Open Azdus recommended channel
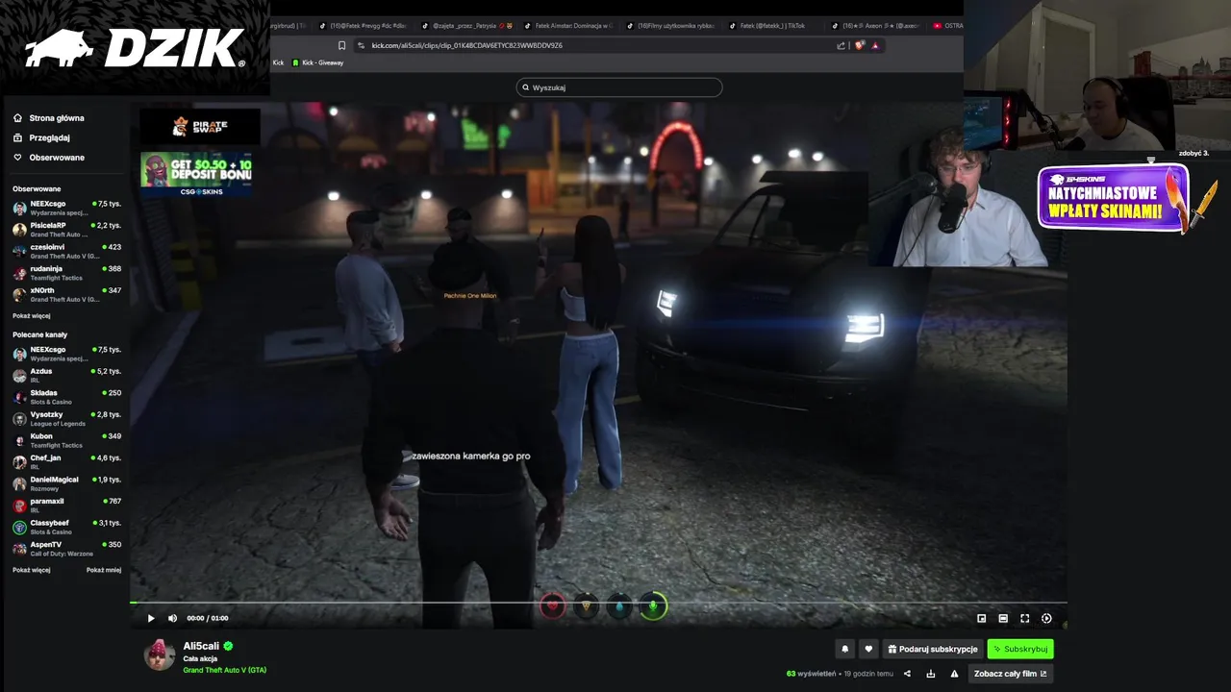 click(66, 375)
